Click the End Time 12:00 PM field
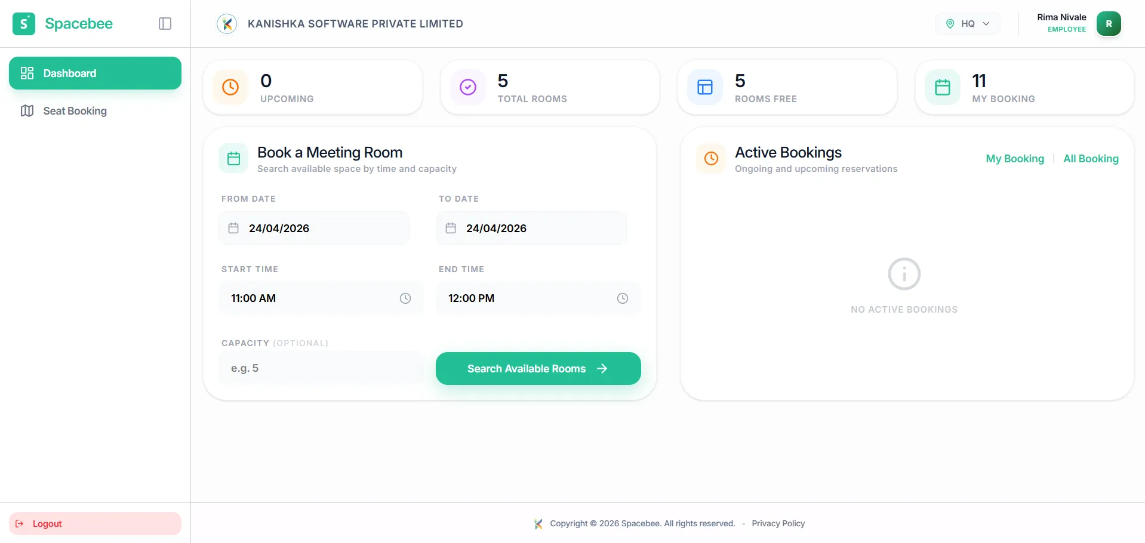Viewport: 1145px width, 543px height. (538, 298)
